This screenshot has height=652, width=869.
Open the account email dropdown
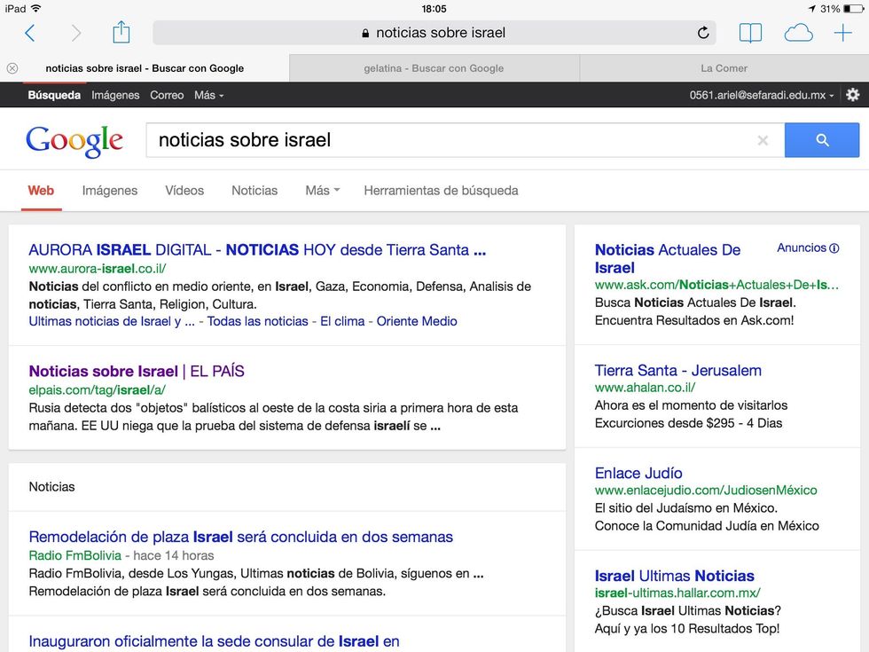762,95
